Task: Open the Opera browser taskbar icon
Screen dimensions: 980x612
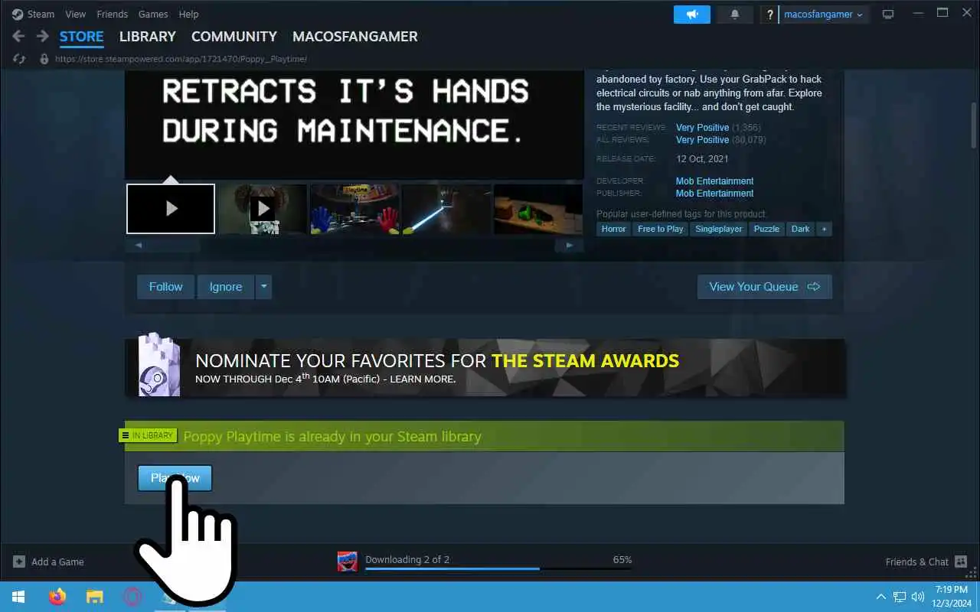Action: (x=132, y=597)
